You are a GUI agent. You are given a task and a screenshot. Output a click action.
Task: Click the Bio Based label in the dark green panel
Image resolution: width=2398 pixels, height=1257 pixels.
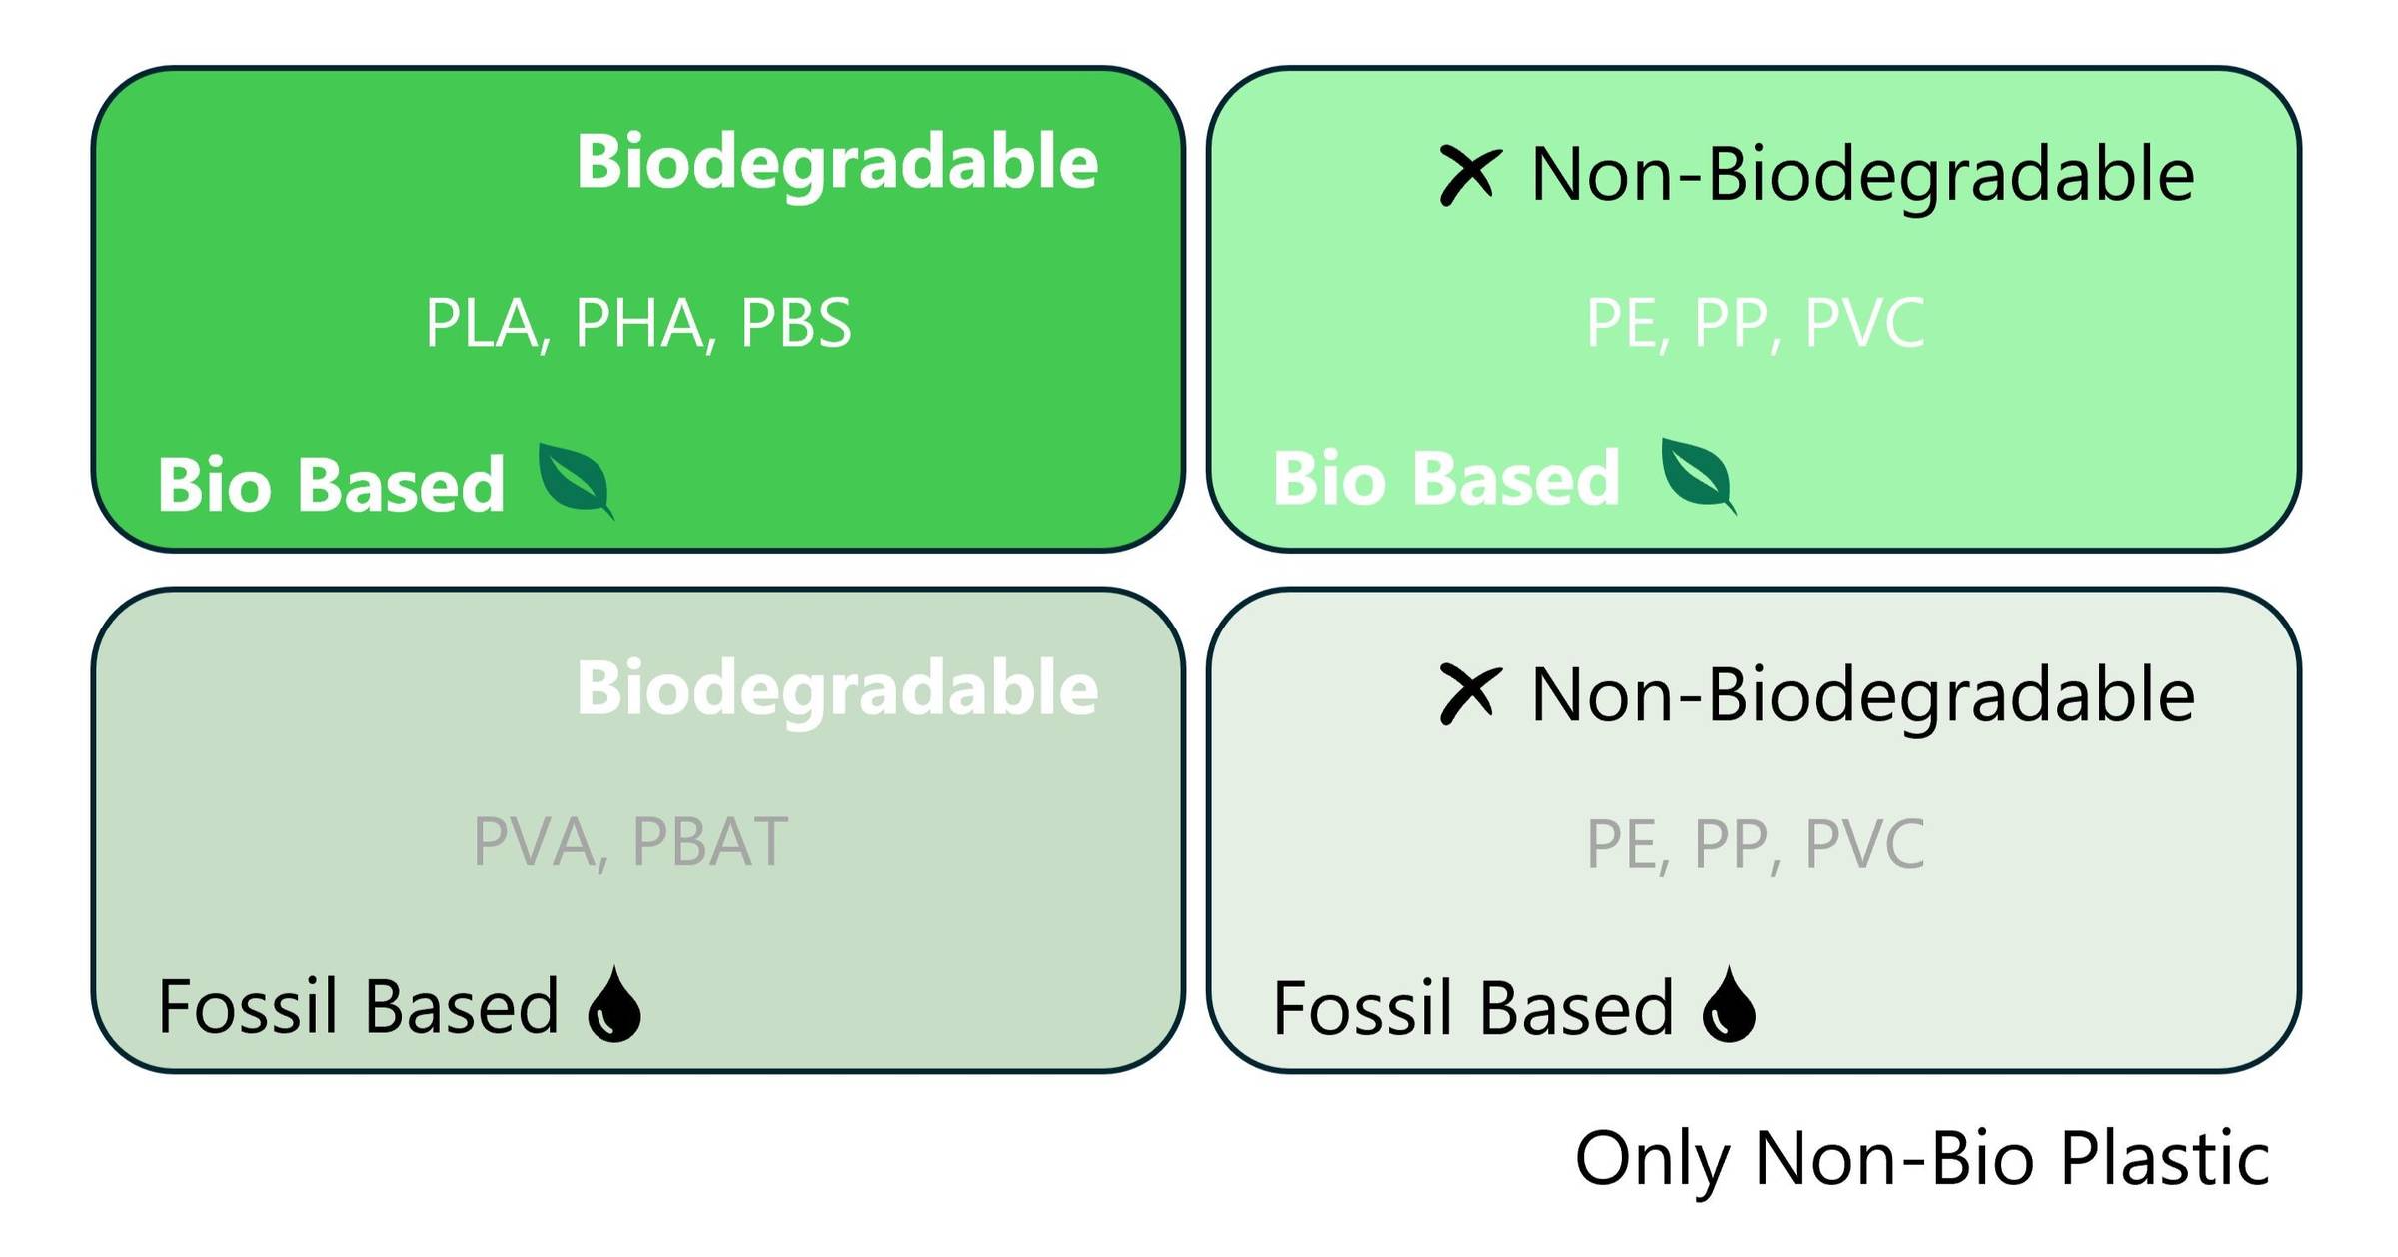[332, 485]
